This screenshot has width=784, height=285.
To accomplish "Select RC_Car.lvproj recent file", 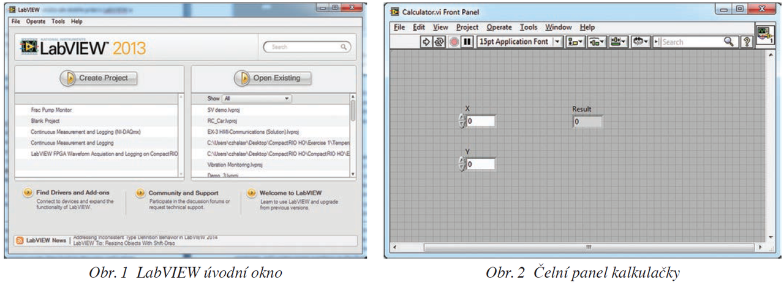I will (222, 121).
